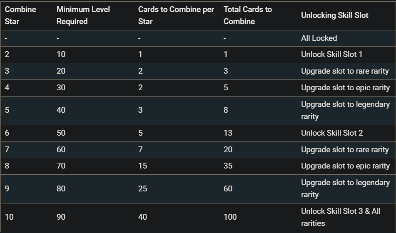Select the minimum level 90 cell
This screenshot has width=396, height=233.
[61, 217]
